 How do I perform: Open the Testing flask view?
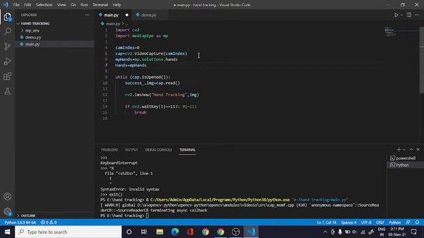click(7, 91)
